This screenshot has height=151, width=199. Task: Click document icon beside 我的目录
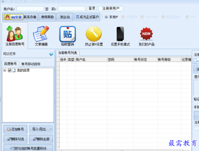pyautogui.click(x=14, y=70)
